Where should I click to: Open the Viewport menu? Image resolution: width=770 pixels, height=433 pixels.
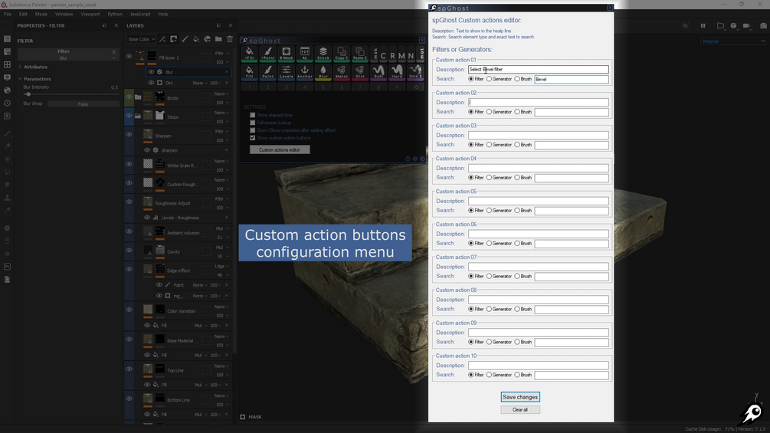click(90, 15)
